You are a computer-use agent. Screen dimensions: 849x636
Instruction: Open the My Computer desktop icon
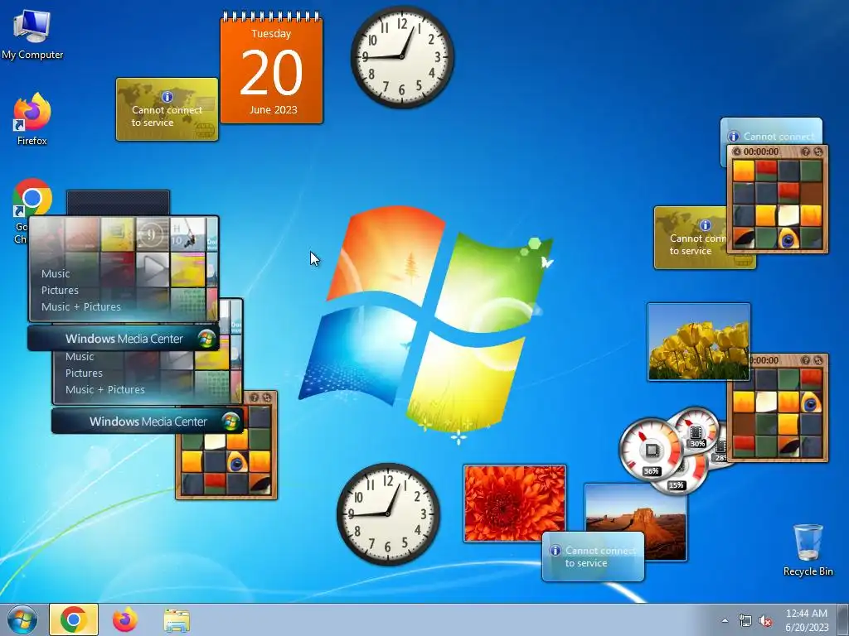(x=32, y=33)
